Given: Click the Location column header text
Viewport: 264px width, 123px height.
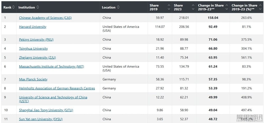Looking at the screenshot, I should point(109,7).
